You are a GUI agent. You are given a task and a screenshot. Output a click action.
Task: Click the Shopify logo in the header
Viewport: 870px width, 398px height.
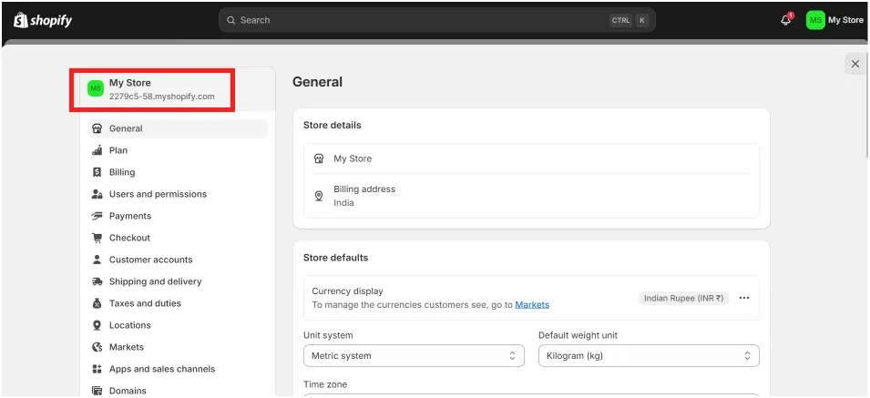43,21
